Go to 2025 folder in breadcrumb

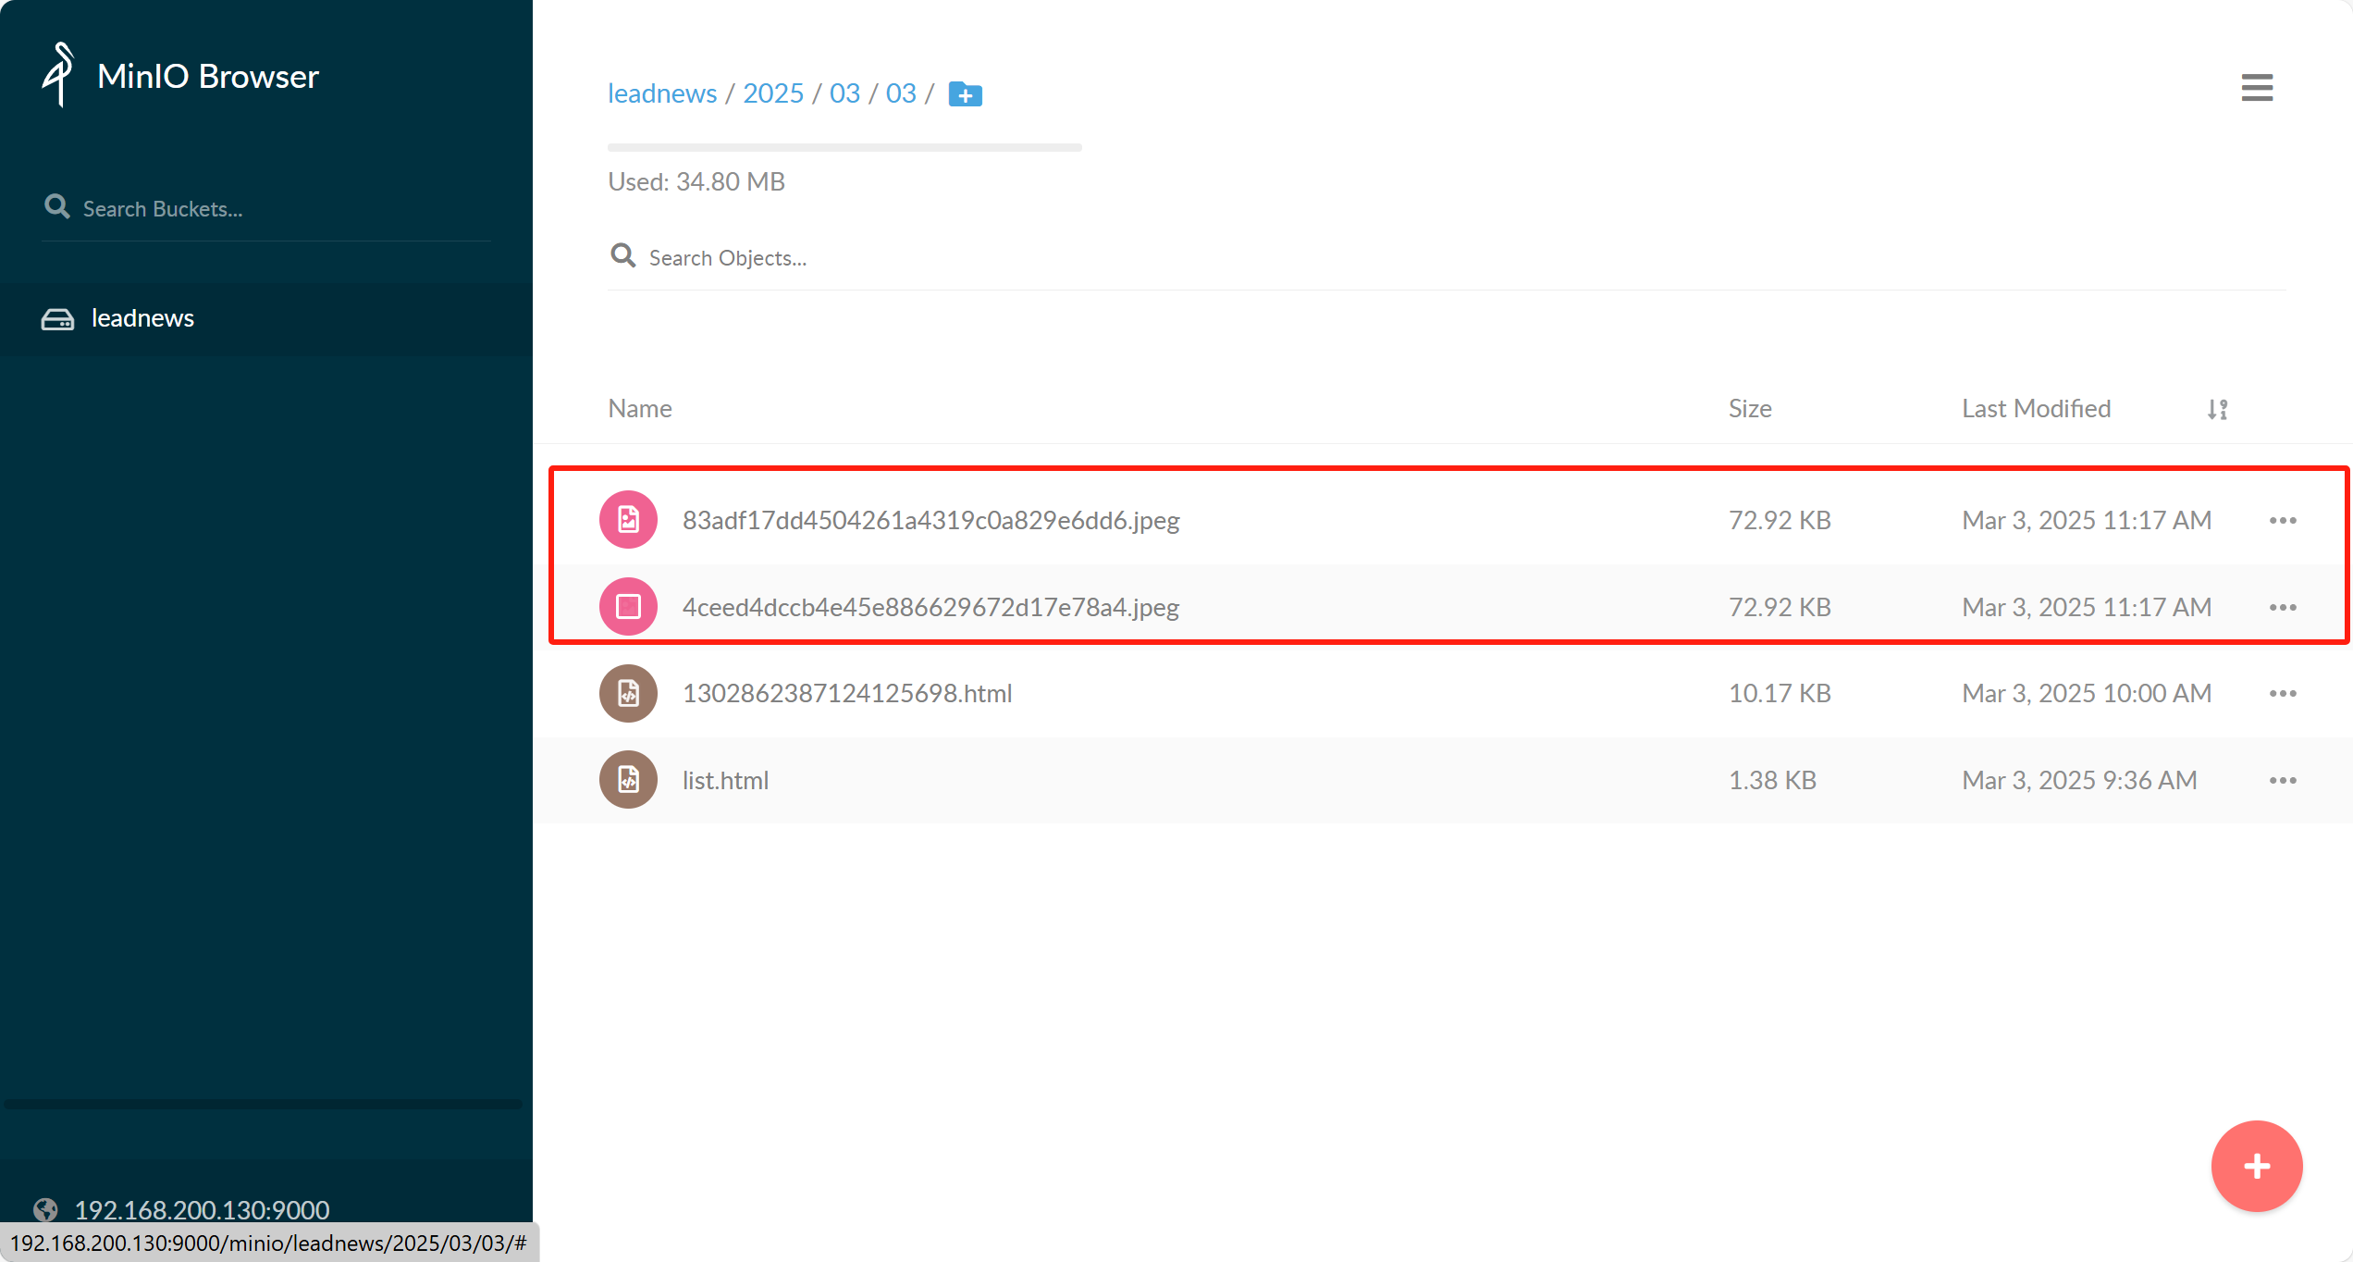(772, 93)
